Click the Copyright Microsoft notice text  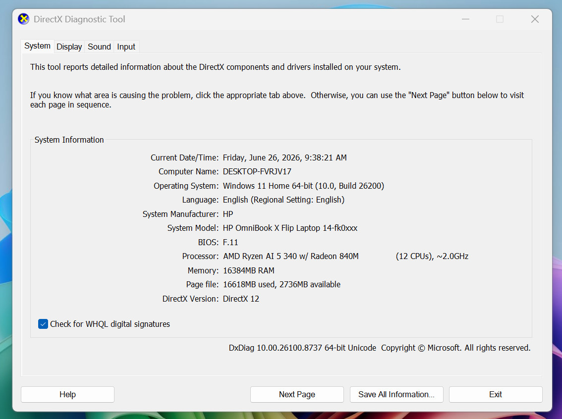[455, 348]
